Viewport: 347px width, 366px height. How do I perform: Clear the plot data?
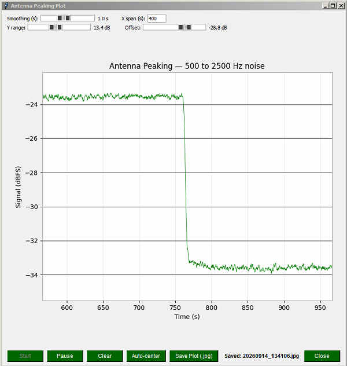point(105,356)
